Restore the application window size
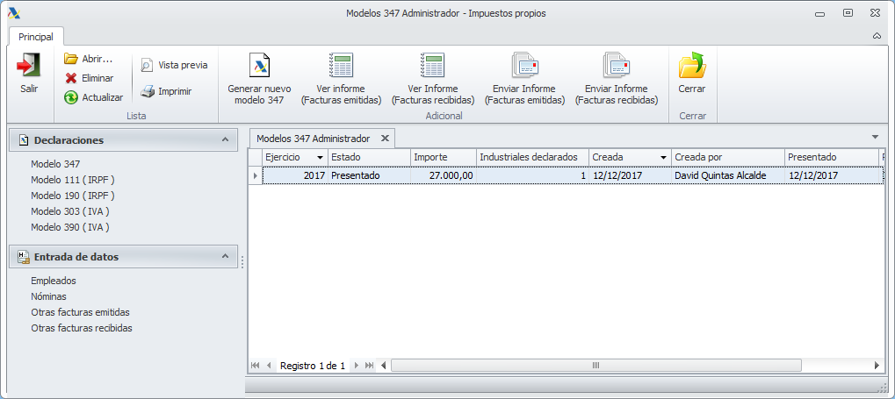 click(x=848, y=13)
